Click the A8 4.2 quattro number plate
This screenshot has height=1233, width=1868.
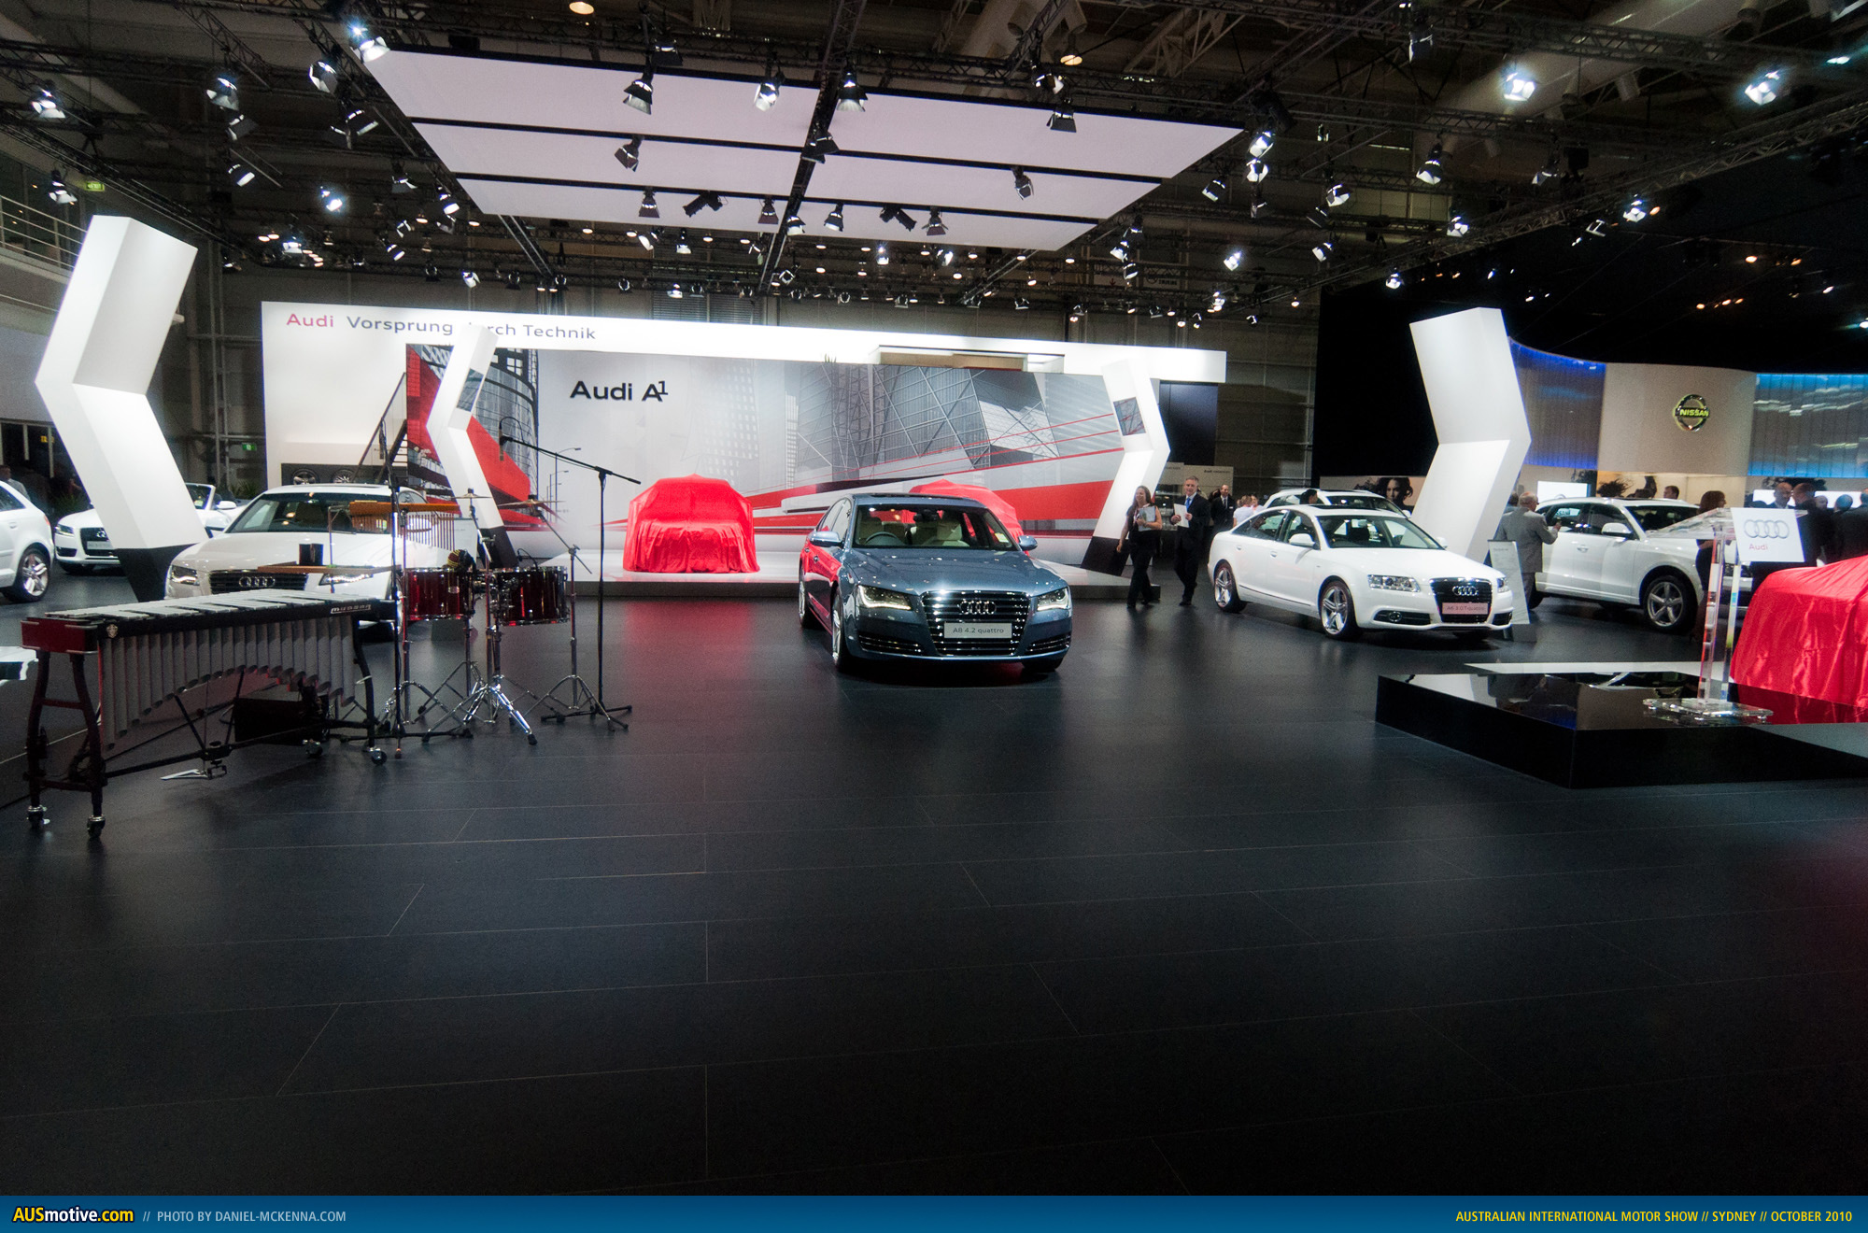tap(977, 631)
